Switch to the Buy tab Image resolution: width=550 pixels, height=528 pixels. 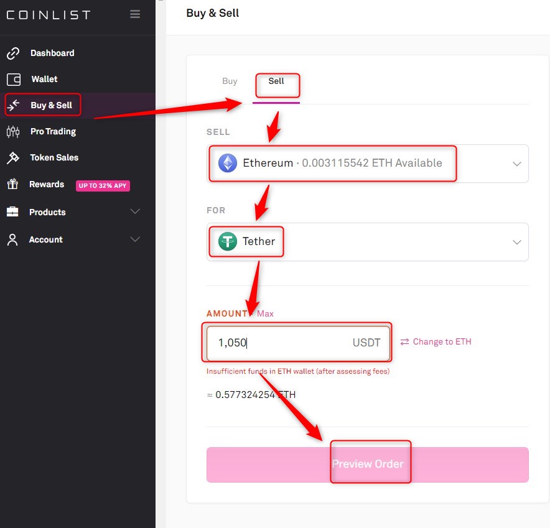click(x=230, y=81)
